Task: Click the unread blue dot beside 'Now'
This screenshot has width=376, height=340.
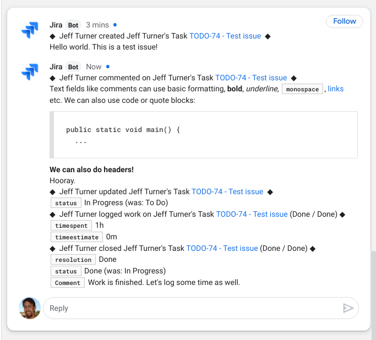Action: point(107,67)
